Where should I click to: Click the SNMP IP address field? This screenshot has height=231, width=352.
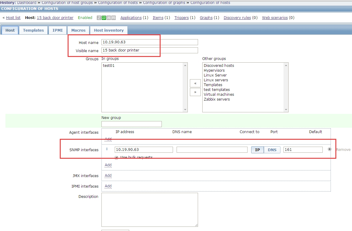click(144, 150)
